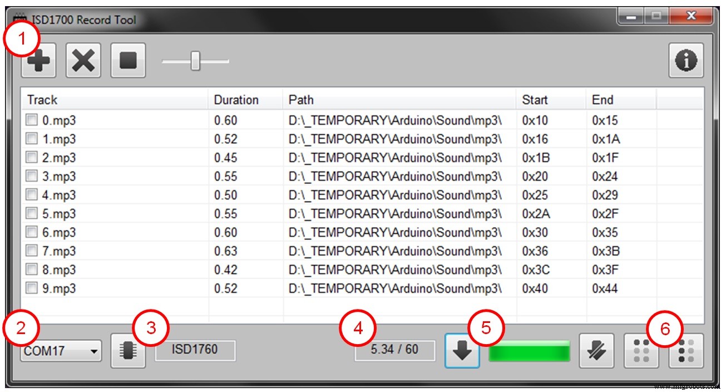The height and width of the screenshot is (392, 726).
Task: Adjust the volume slider
Action: pyautogui.click(x=195, y=60)
